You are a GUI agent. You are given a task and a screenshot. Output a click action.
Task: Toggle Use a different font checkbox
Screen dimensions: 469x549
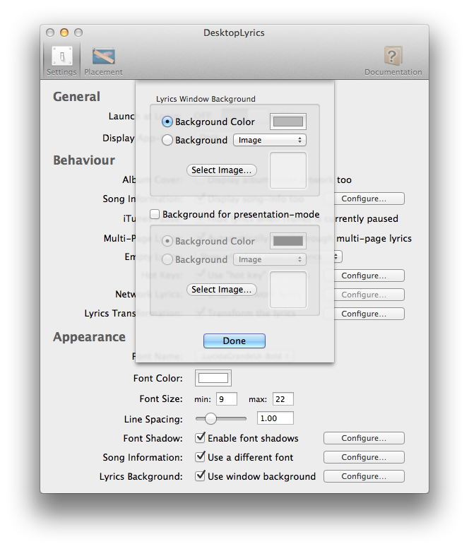point(200,456)
